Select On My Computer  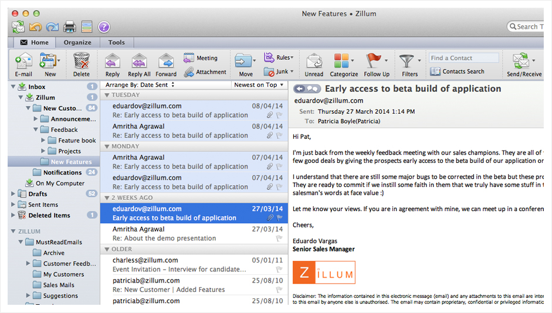[x=54, y=183]
